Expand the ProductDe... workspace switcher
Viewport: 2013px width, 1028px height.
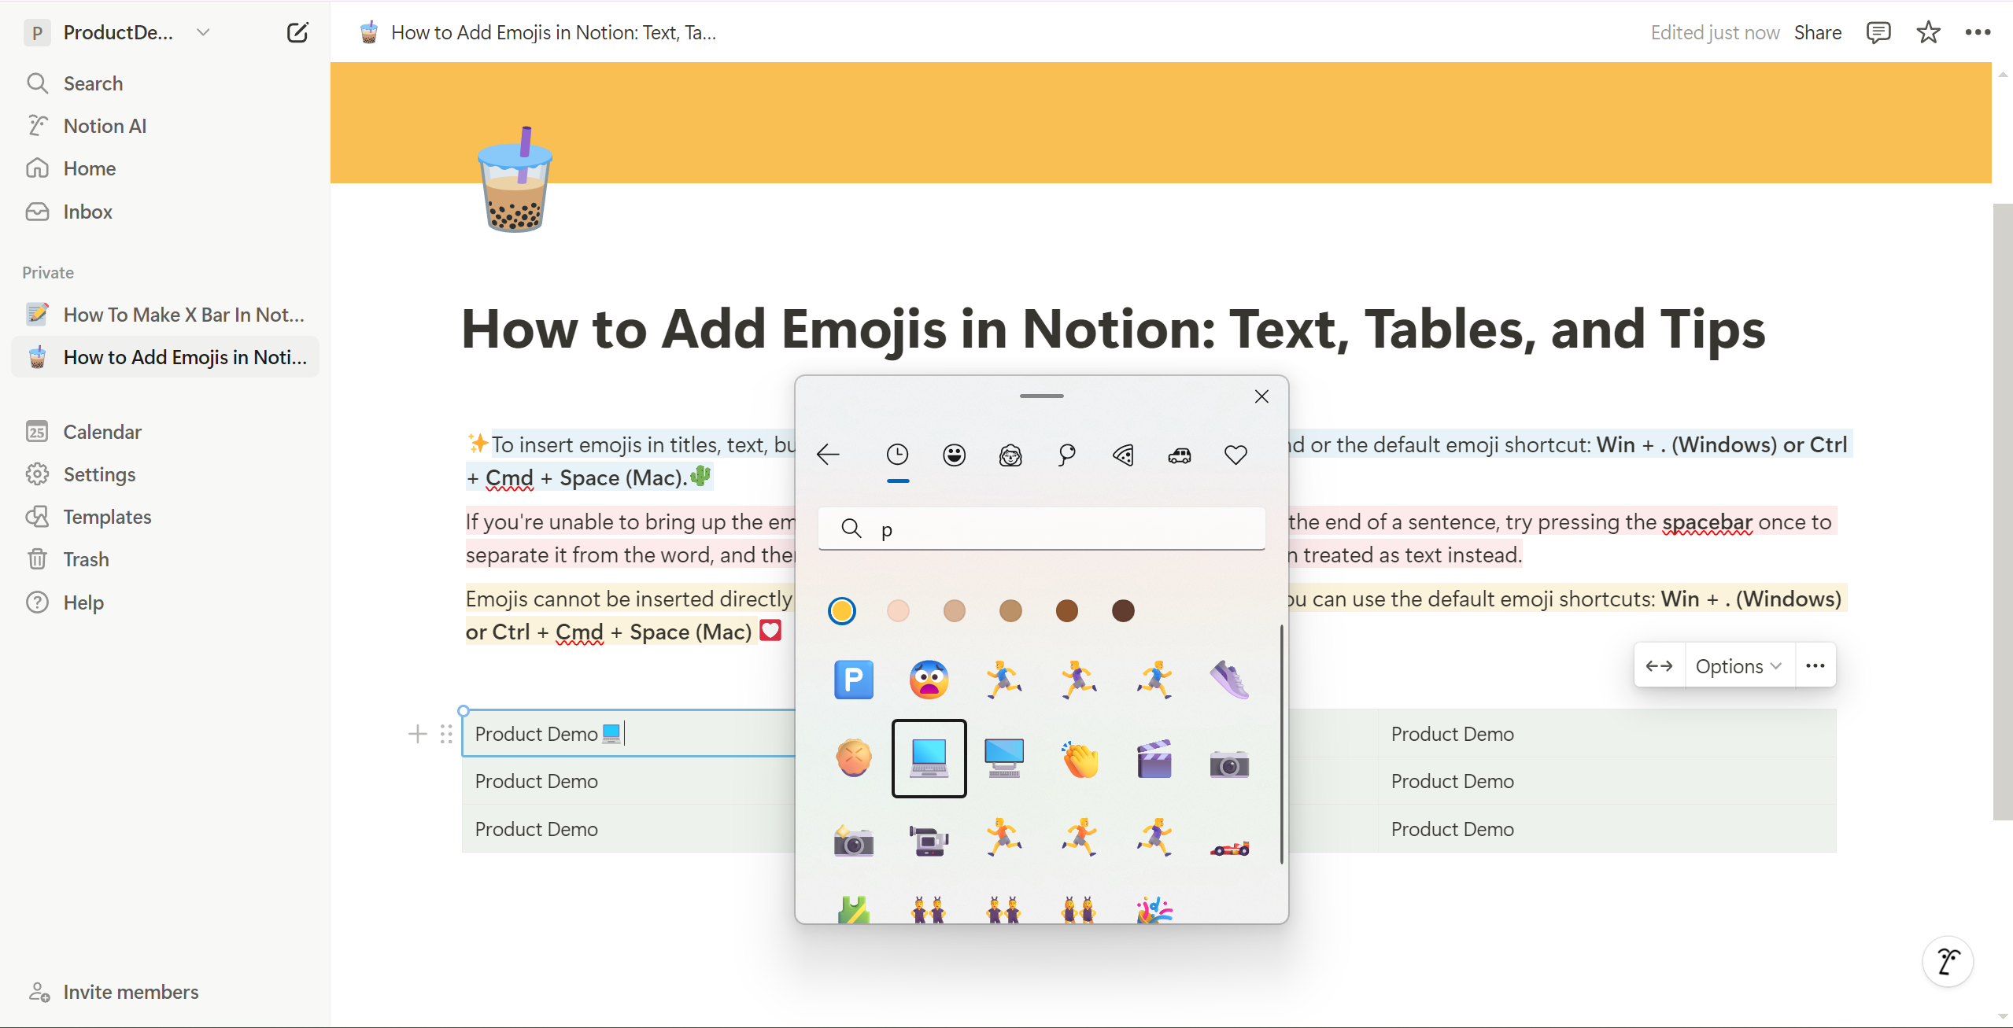118,32
